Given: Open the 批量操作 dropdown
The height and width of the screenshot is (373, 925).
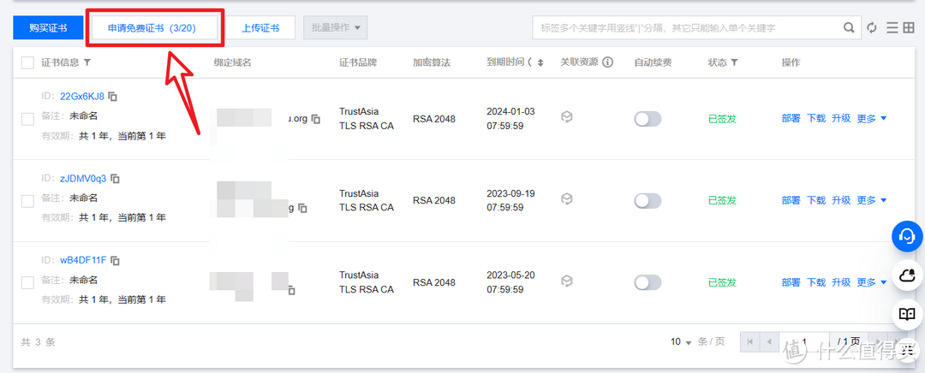Looking at the screenshot, I should click(335, 27).
